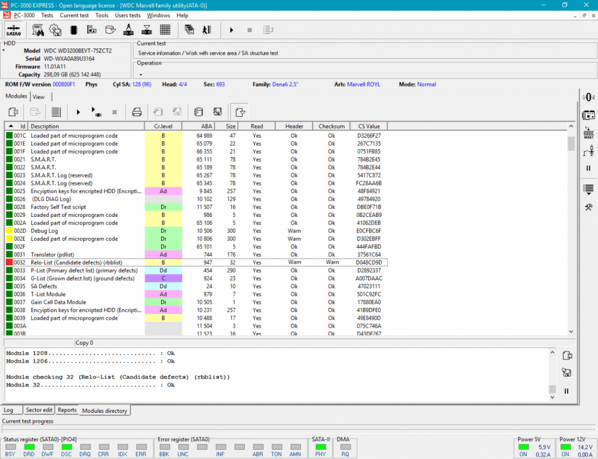Screen dimensions: 598x459
Task: Click the SATA0 port selector icon
Action: click(13, 29)
